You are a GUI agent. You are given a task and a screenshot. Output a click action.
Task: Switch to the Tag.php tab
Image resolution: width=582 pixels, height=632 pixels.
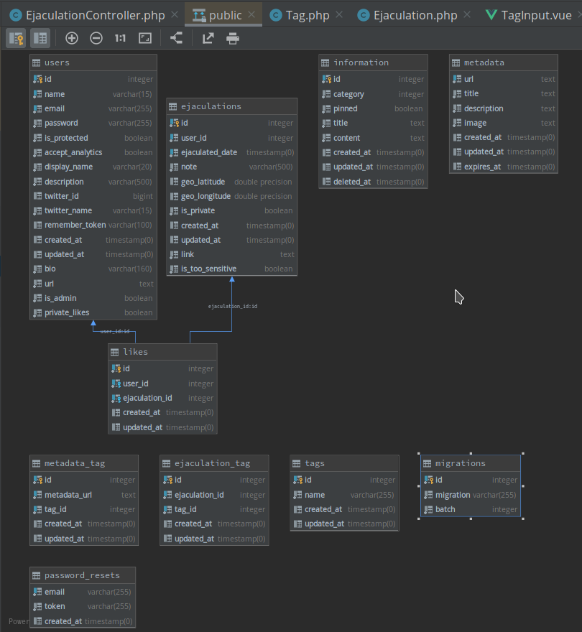307,15
